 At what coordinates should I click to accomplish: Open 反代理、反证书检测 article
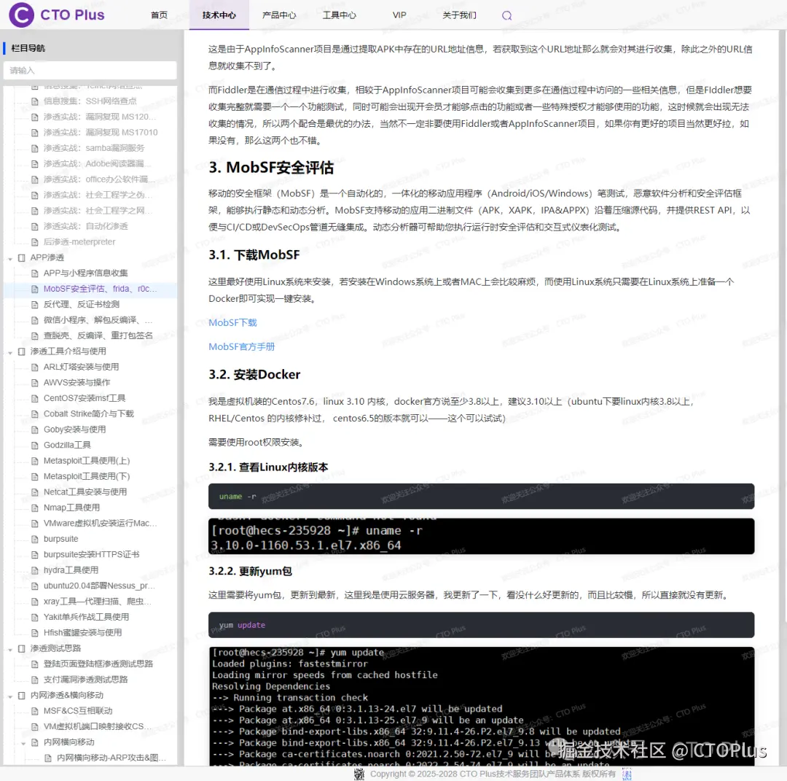point(82,304)
